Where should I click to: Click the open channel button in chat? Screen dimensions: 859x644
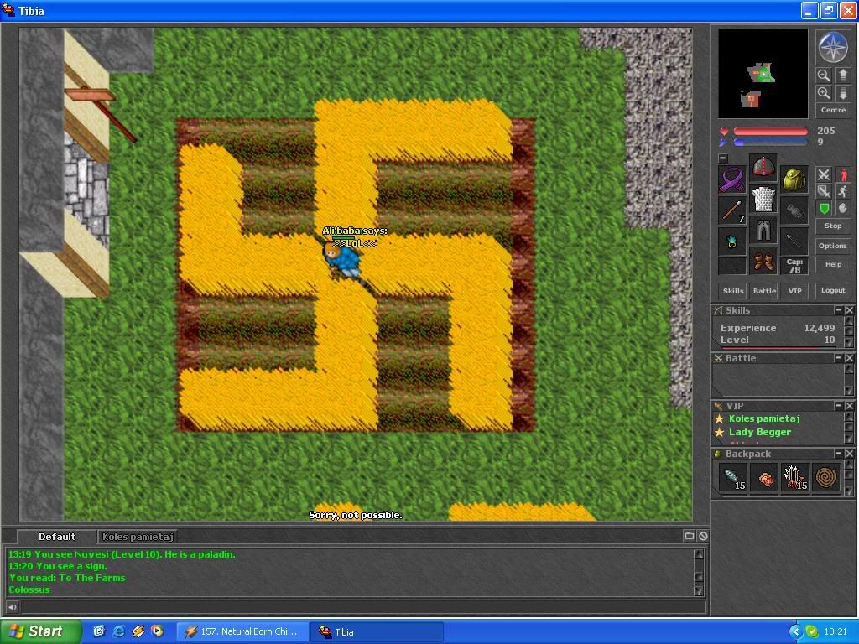pyautogui.click(x=690, y=536)
